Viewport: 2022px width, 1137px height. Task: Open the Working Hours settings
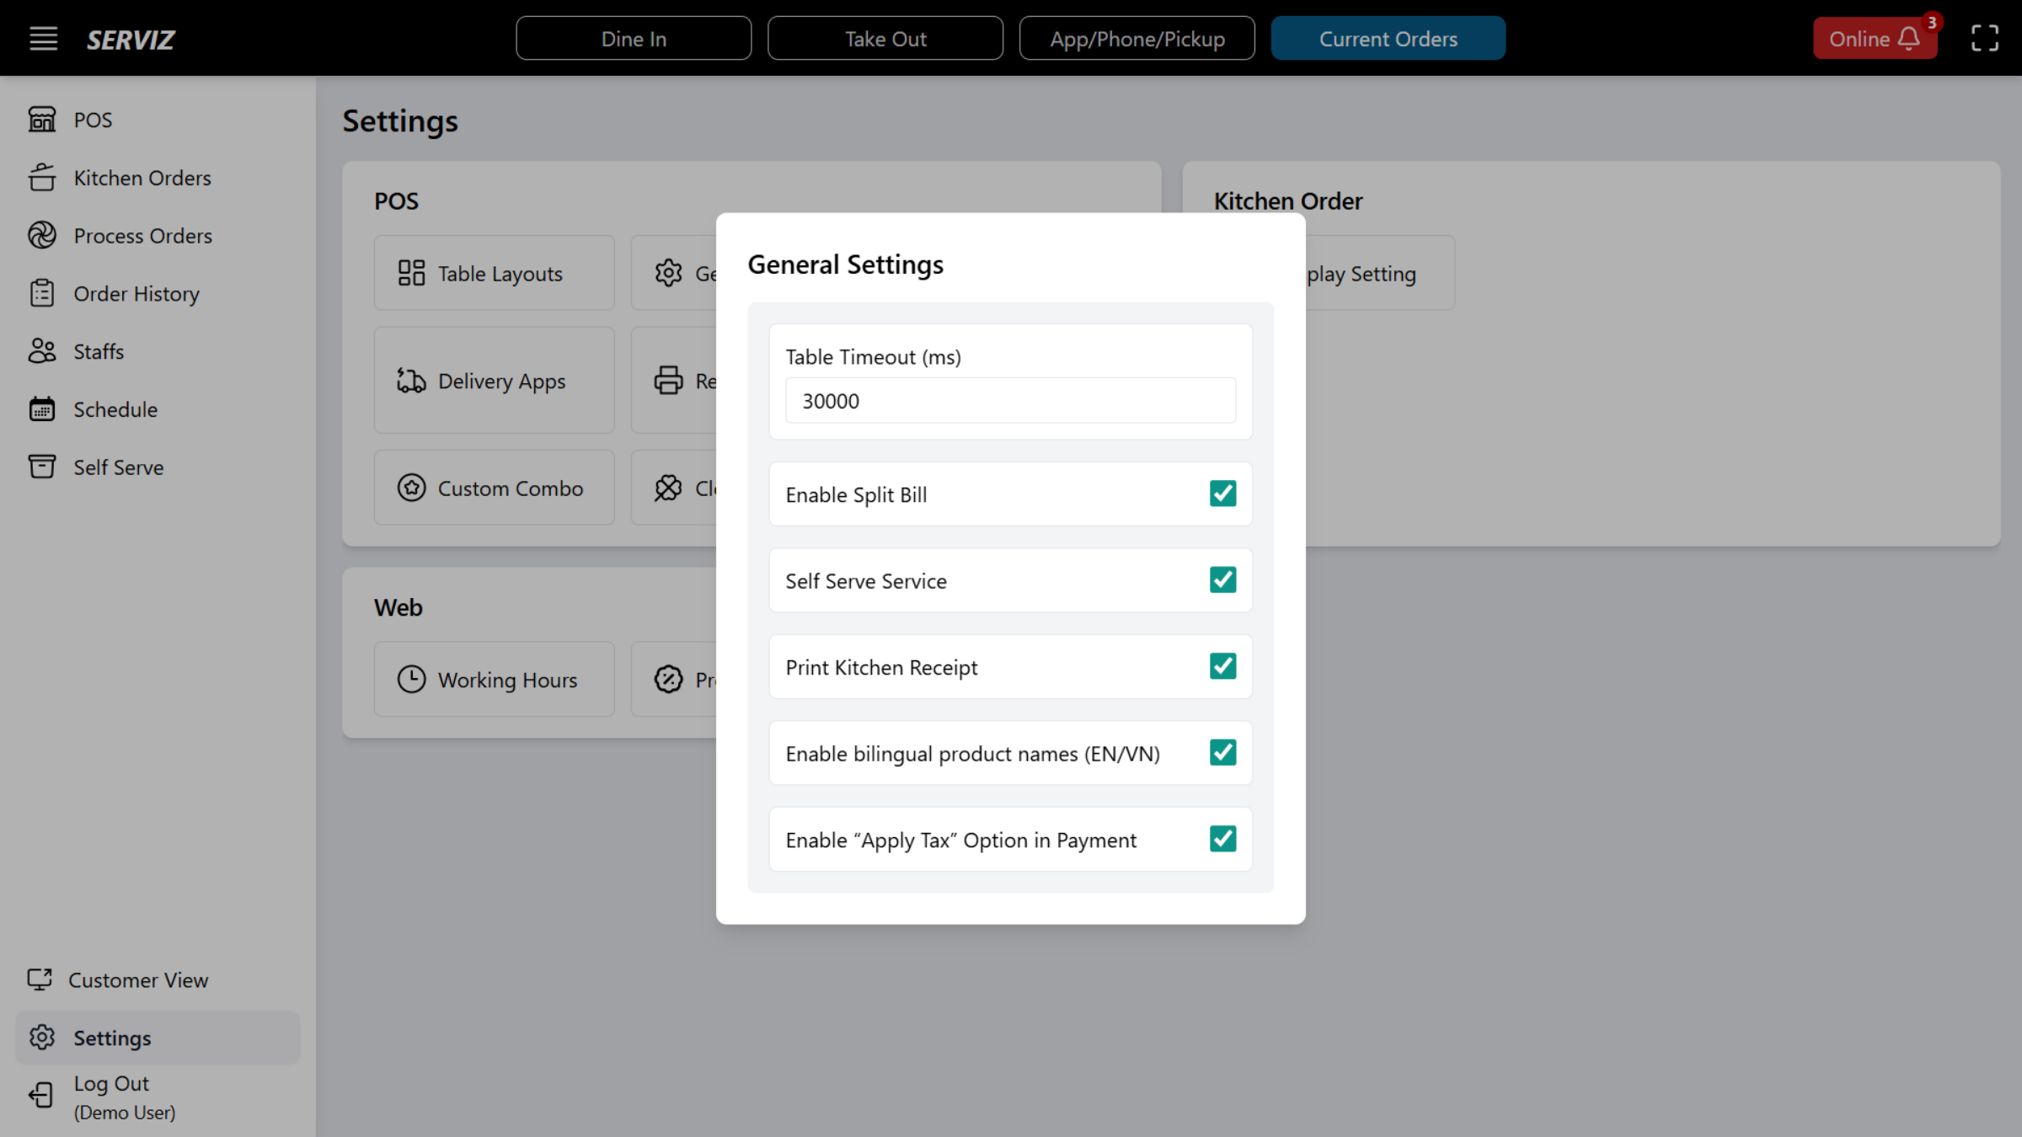pos(494,680)
